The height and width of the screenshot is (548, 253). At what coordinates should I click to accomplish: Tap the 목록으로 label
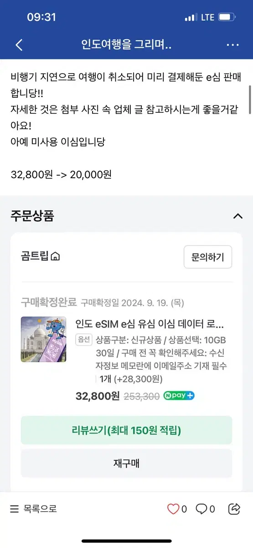tap(41, 509)
